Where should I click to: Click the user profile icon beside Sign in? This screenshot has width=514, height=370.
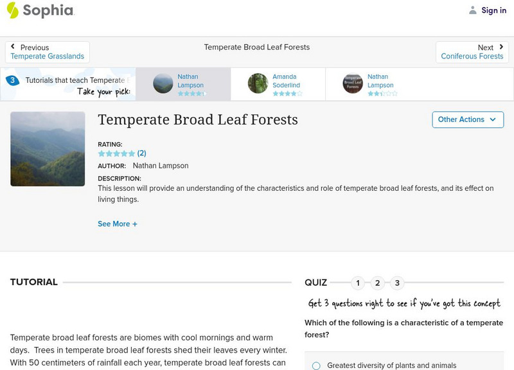(x=473, y=10)
